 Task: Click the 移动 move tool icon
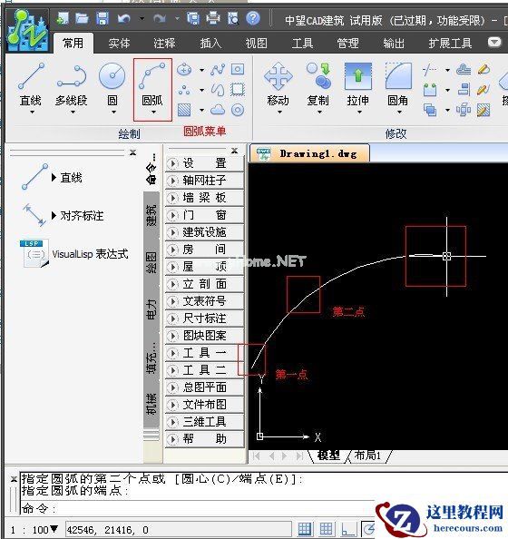(278, 76)
